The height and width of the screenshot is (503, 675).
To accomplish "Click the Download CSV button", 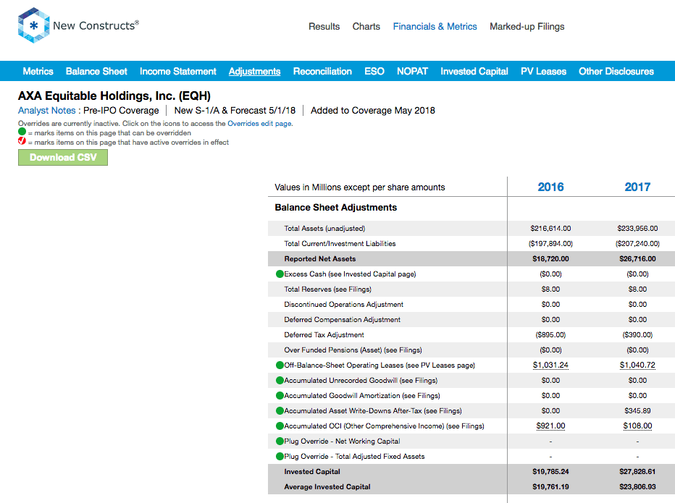I will (x=63, y=158).
